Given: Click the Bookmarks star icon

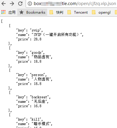Looking at the screenshot, I should click(21, 12).
